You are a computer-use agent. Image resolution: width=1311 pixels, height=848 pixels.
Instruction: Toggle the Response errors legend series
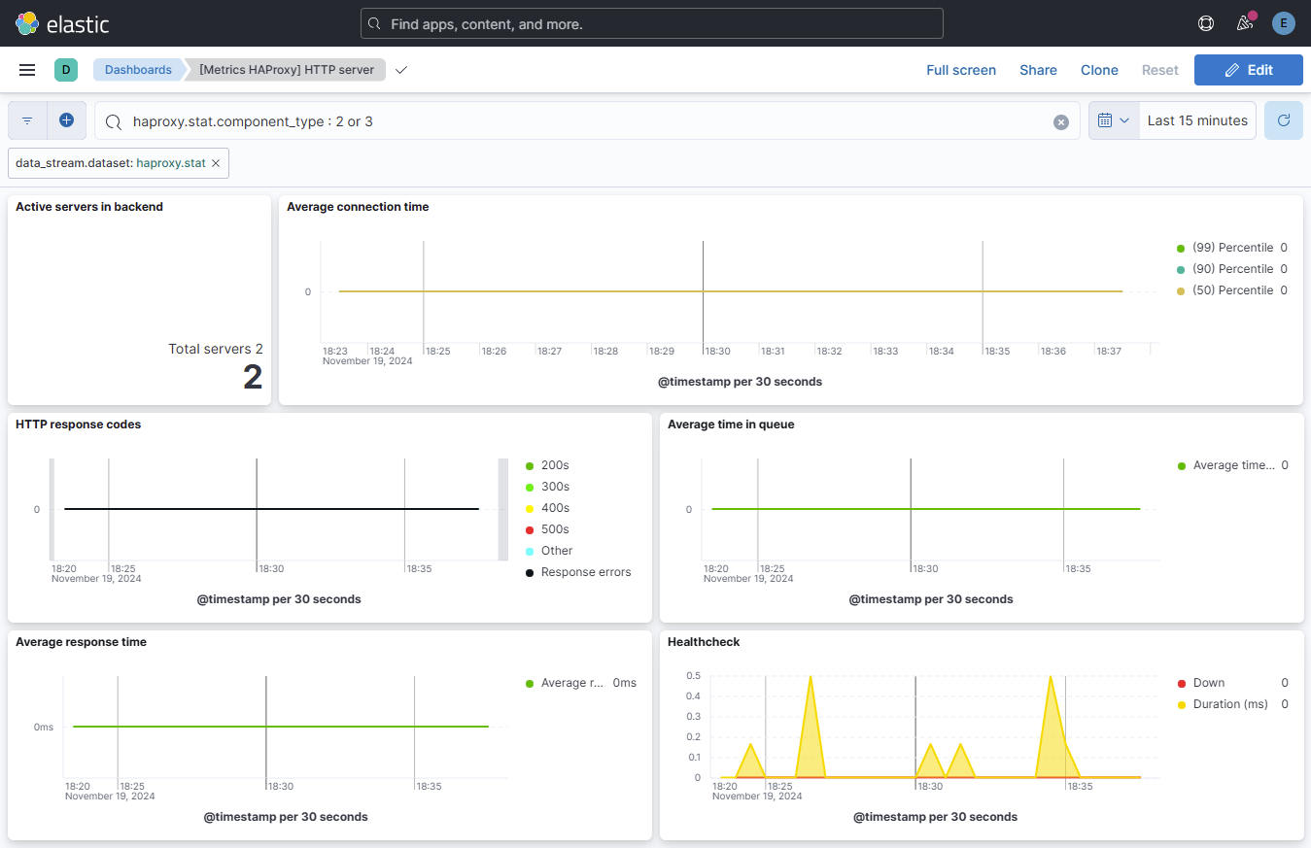tap(585, 572)
